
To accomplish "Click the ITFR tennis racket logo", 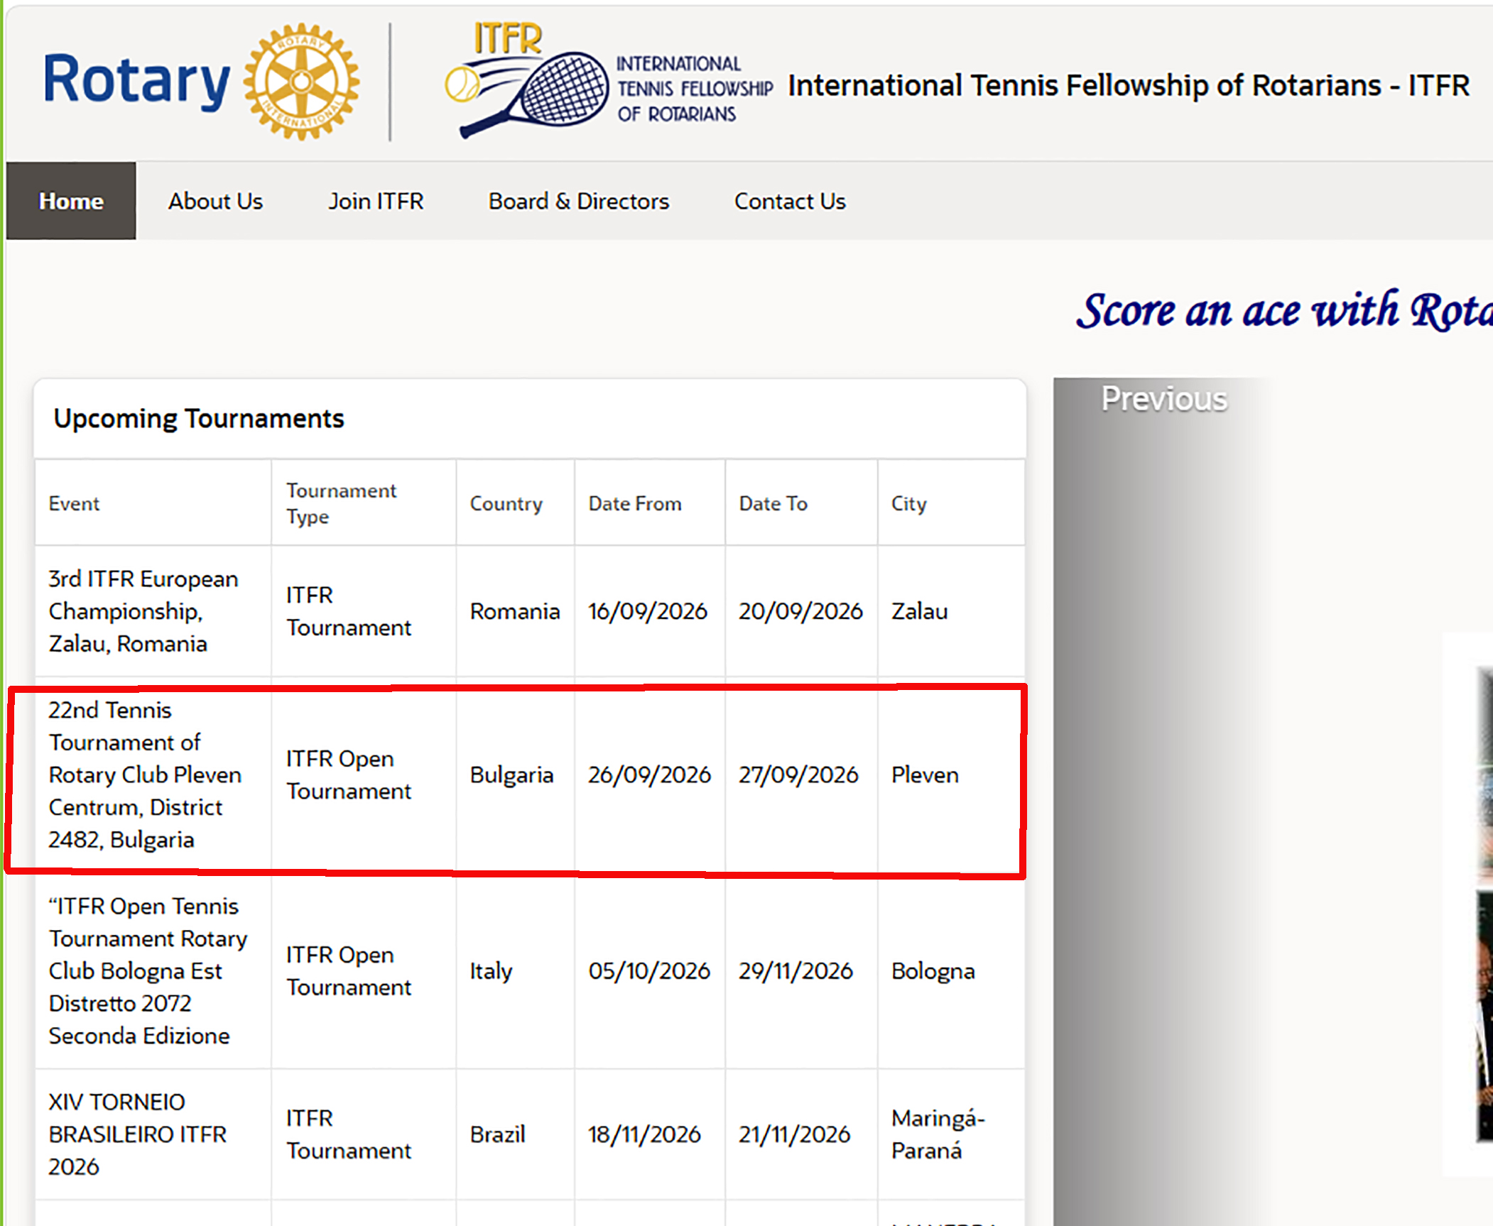I will coord(526,80).
